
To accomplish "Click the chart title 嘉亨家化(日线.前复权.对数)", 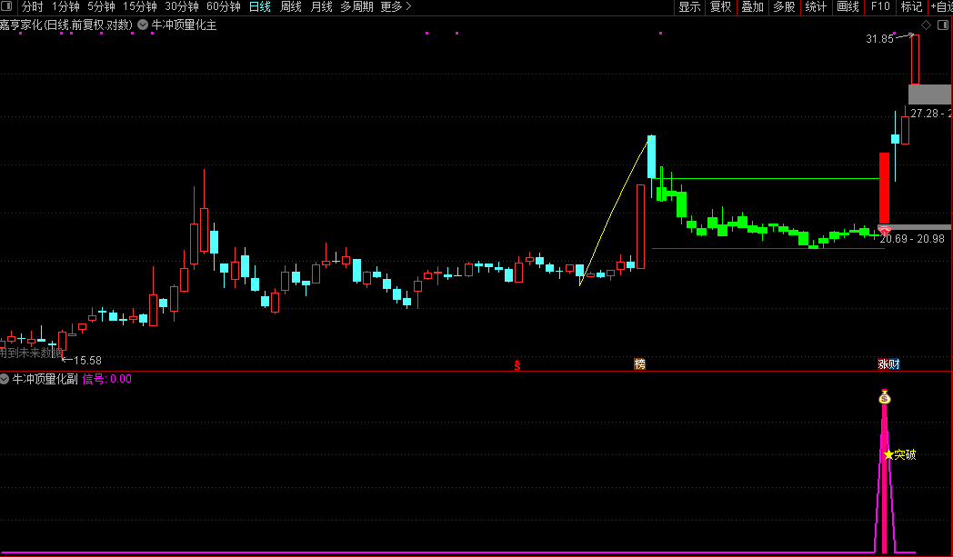I will [x=65, y=25].
